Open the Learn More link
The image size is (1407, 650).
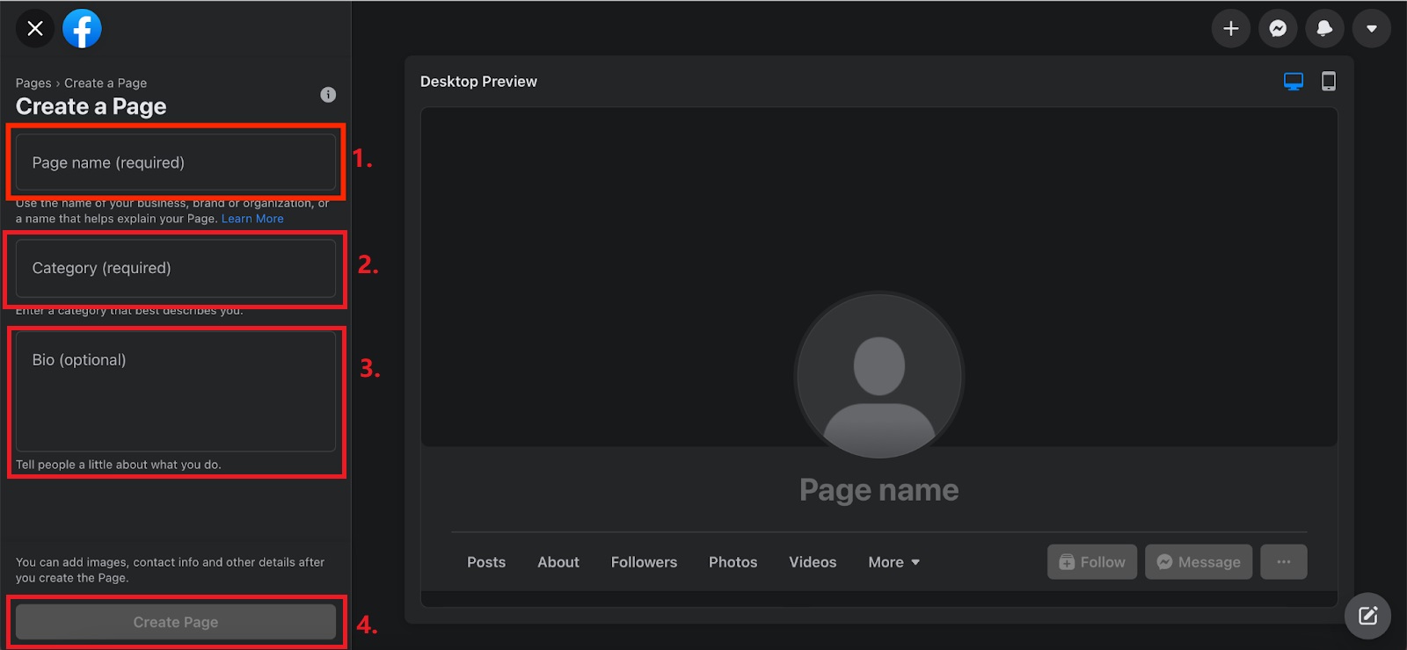tap(252, 219)
